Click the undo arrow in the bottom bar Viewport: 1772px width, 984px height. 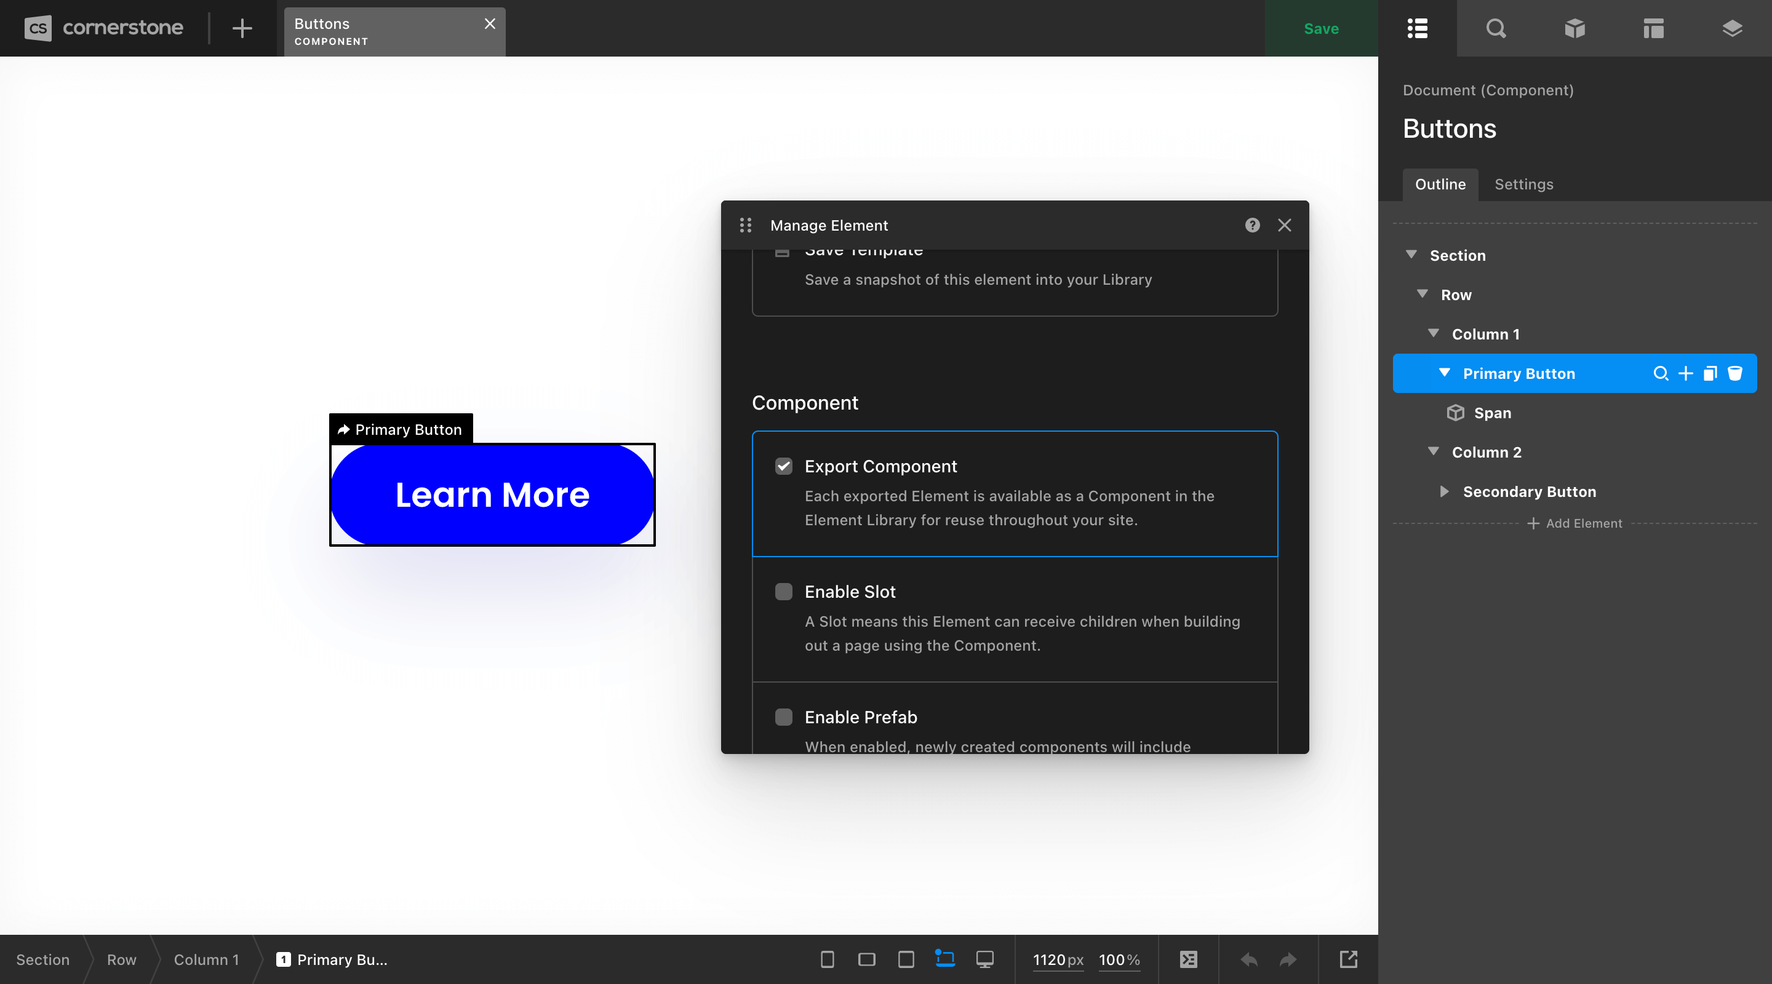point(1248,960)
